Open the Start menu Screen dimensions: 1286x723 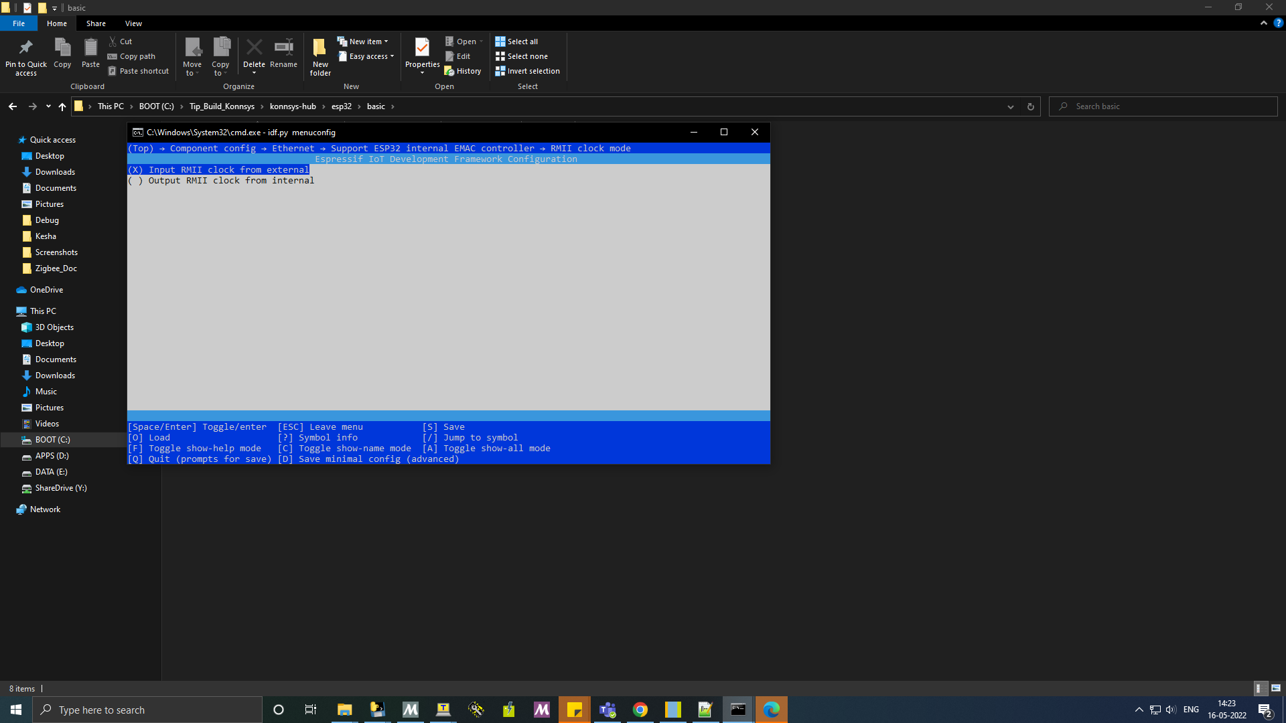point(16,710)
